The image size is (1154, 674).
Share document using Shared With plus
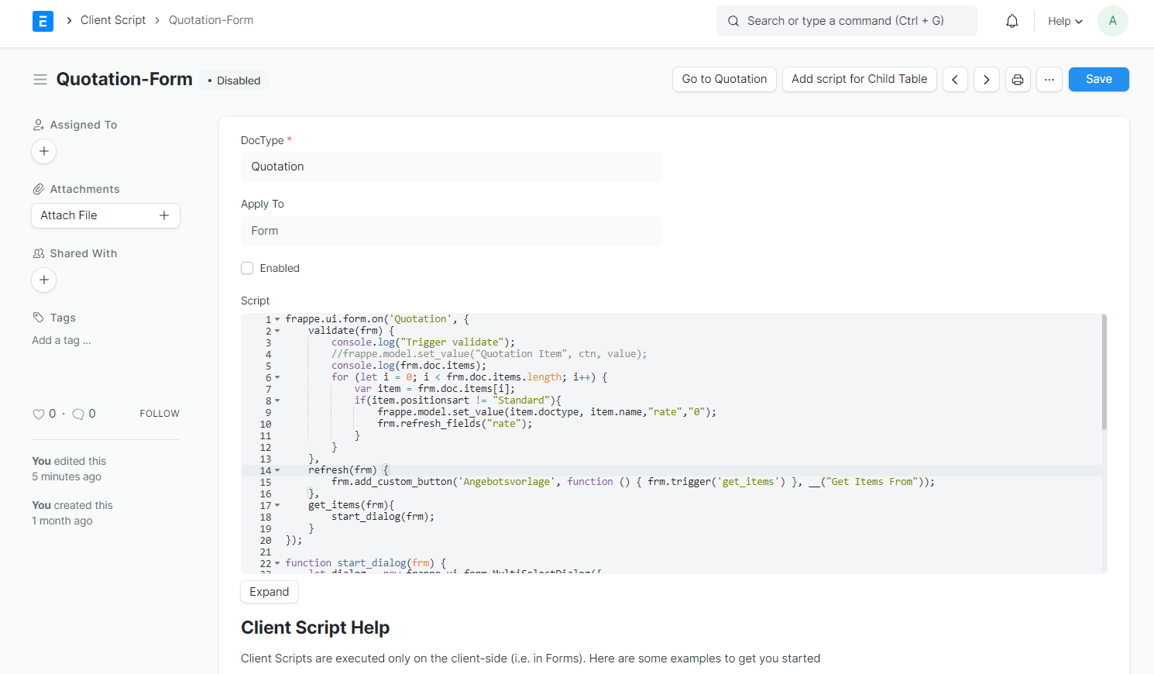[44, 280]
